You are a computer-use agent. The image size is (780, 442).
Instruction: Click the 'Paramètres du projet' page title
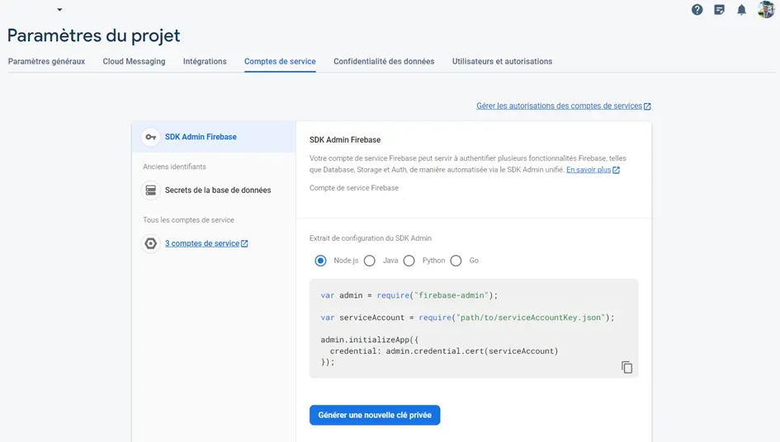[93, 35]
